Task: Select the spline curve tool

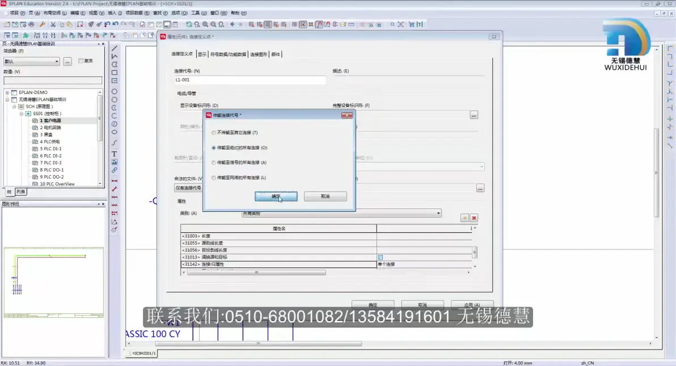Action: [x=114, y=143]
